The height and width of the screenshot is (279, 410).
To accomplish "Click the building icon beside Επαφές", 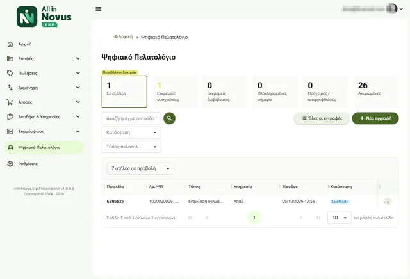I will tap(10, 58).
